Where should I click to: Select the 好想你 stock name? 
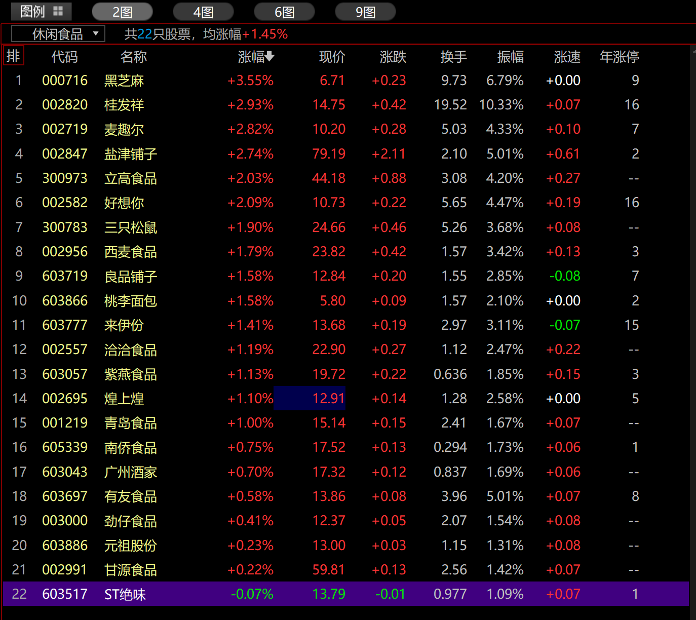point(124,203)
